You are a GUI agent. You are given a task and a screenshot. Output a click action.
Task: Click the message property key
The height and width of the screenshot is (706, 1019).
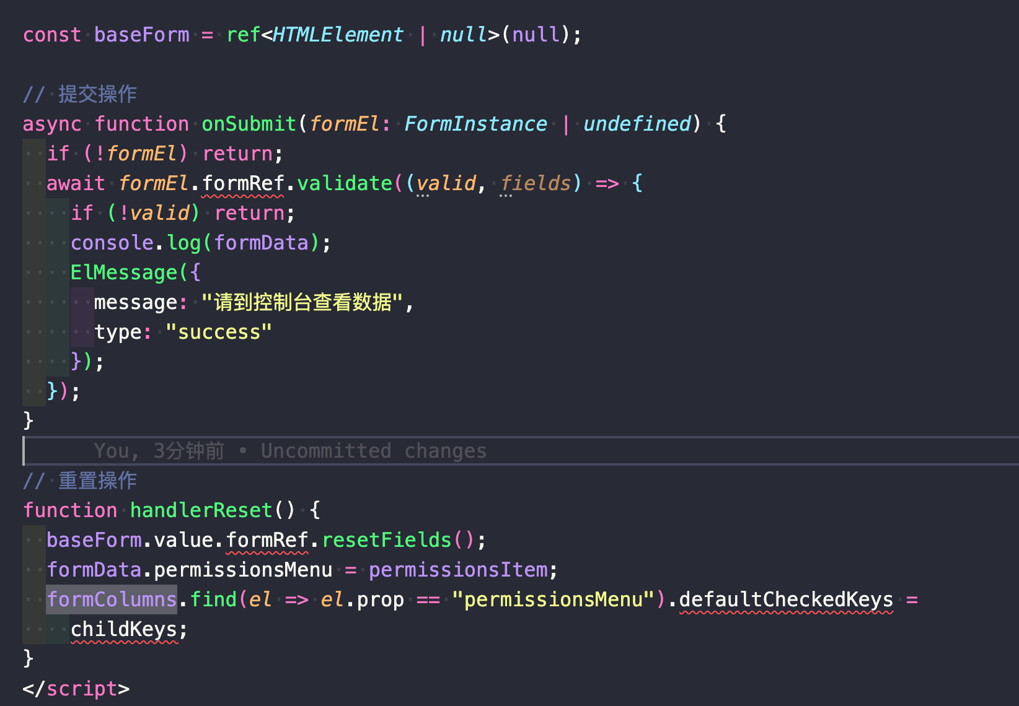[x=136, y=302]
